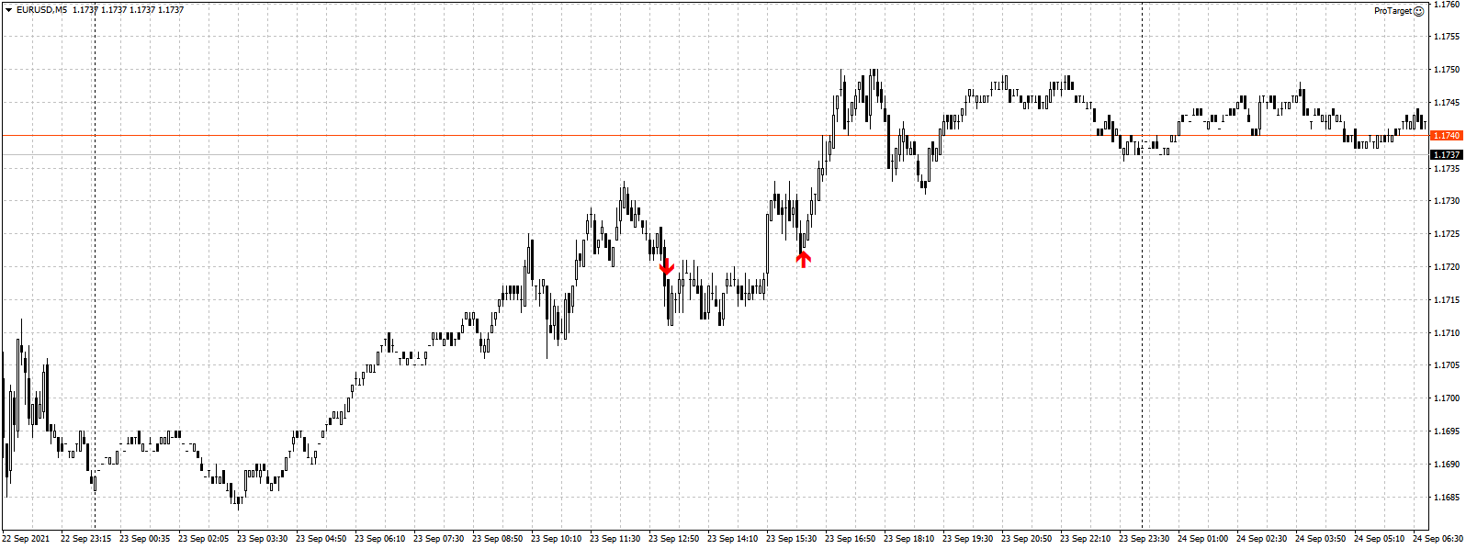The width and height of the screenshot is (1466, 549).
Task: Click the black 1.1737 current price label
Action: 1447,155
